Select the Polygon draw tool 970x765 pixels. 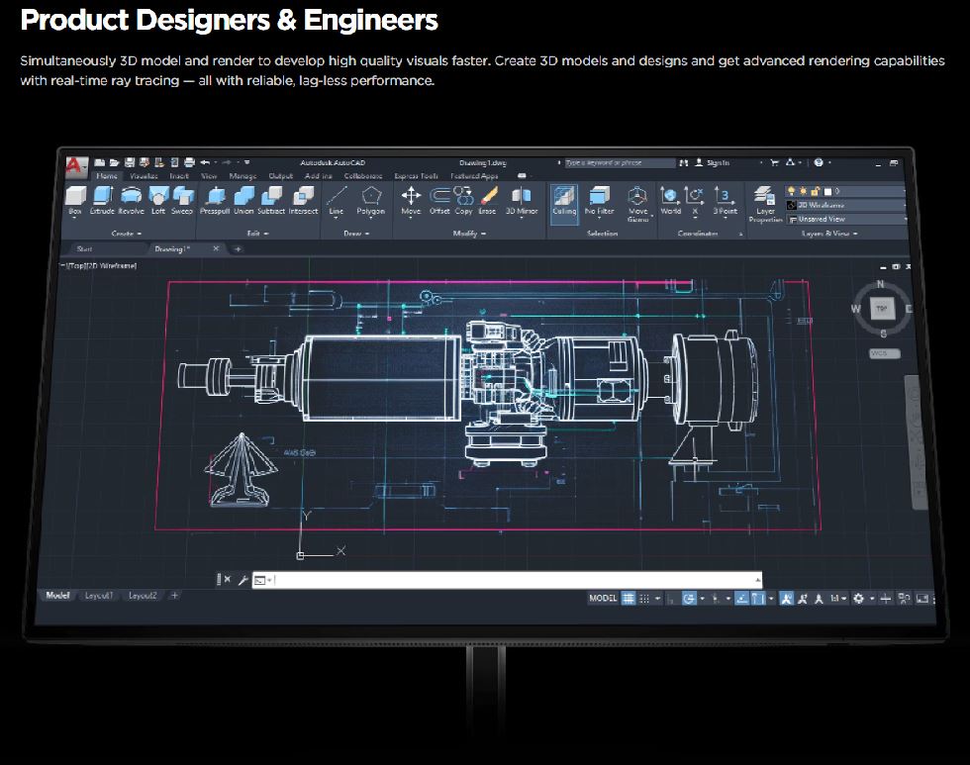point(371,199)
